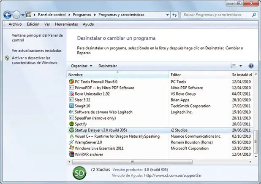This screenshot has width=261, height=184.
Task: Click the Logitech webcam software icon
Action: (71, 112)
